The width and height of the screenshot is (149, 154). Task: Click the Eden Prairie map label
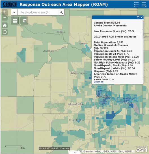pyautogui.click(x=76, y=120)
